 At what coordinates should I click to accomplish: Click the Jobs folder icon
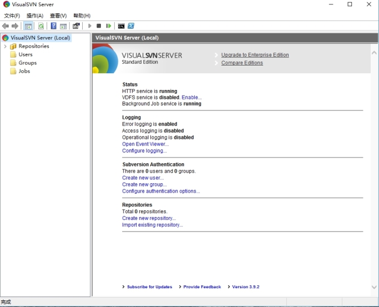13,71
